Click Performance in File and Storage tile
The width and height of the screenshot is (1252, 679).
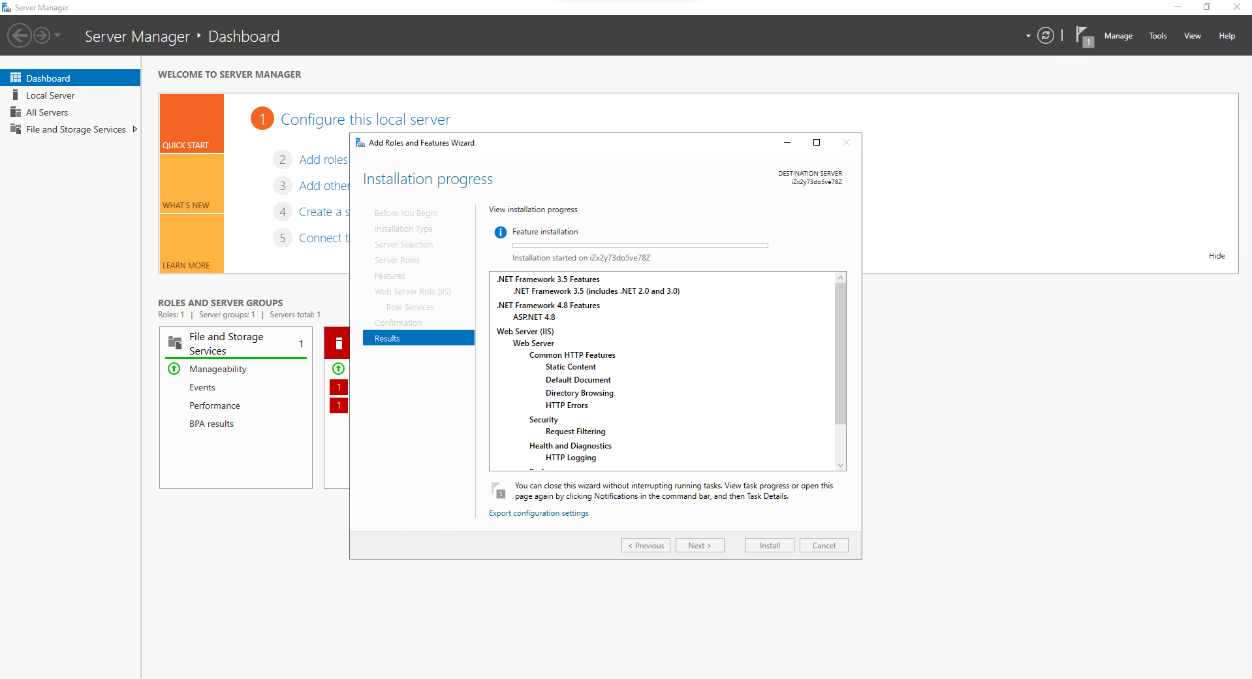pos(215,405)
